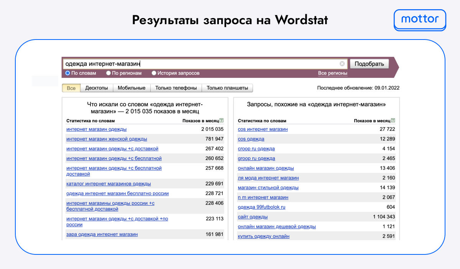The image size is (460, 269).
Task: Select the По словам radio button
Action: click(x=67, y=73)
